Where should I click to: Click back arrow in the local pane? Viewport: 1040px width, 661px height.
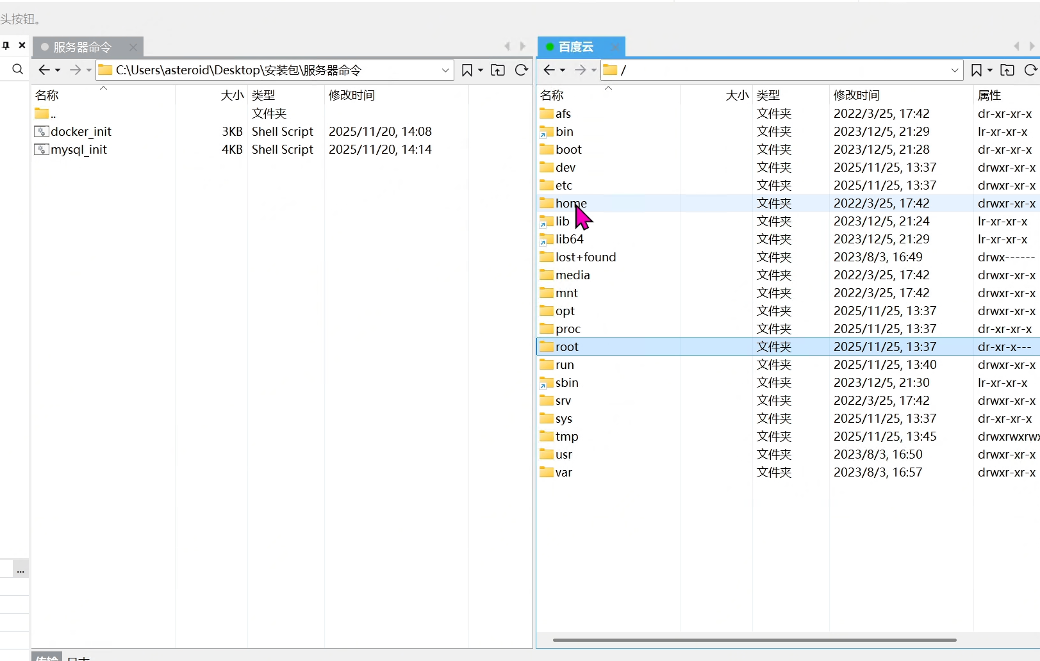tap(44, 70)
